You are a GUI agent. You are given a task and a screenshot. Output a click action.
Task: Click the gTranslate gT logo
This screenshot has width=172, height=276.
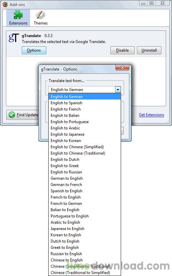click(14, 38)
